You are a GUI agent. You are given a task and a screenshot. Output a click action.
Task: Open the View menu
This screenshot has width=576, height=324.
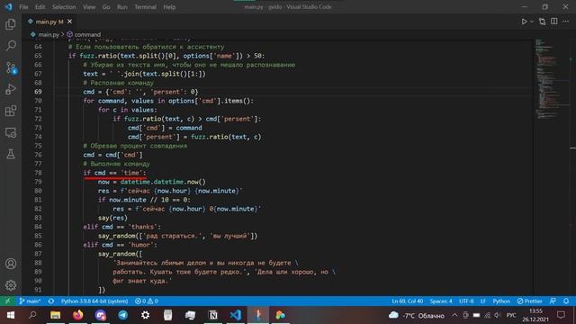click(x=89, y=7)
